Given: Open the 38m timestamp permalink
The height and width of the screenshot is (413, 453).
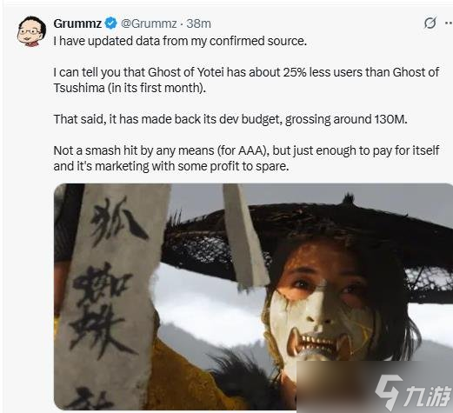Looking at the screenshot, I should click(x=198, y=23).
